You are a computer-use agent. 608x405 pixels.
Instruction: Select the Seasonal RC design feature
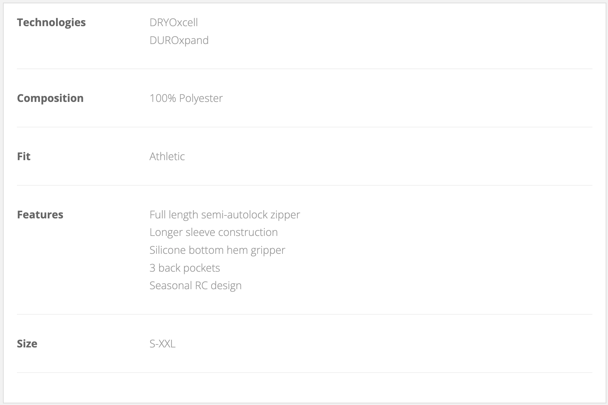(x=195, y=286)
